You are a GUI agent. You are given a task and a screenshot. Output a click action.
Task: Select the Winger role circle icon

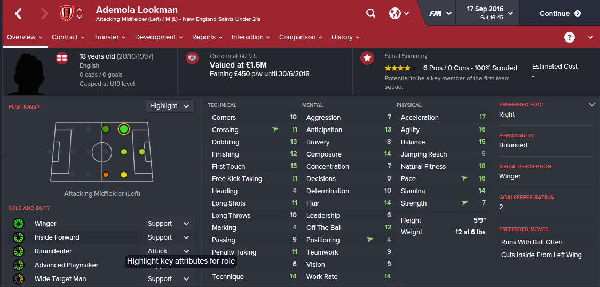pos(19,224)
